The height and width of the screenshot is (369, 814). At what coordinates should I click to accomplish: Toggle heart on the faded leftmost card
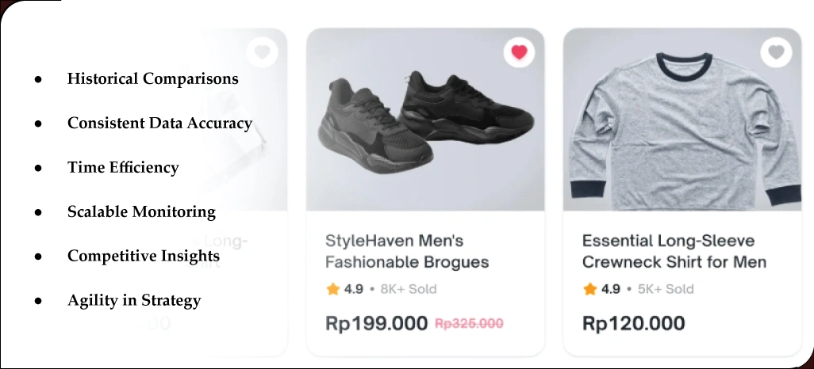(x=262, y=53)
